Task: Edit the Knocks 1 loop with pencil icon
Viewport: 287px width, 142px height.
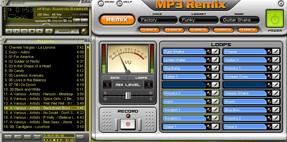Action: click(276, 68)
